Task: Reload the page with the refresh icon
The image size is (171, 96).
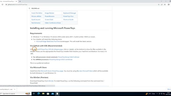Action: pos(2,5)
